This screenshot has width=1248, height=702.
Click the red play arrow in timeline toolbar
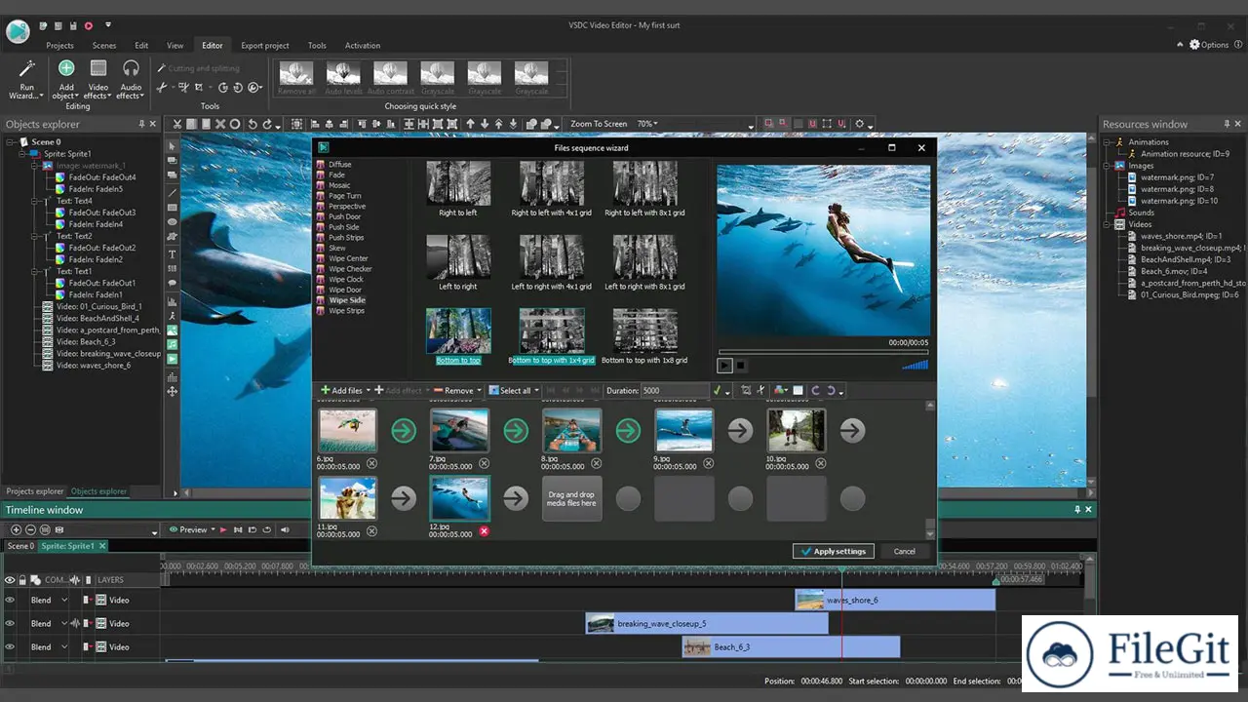223,529
